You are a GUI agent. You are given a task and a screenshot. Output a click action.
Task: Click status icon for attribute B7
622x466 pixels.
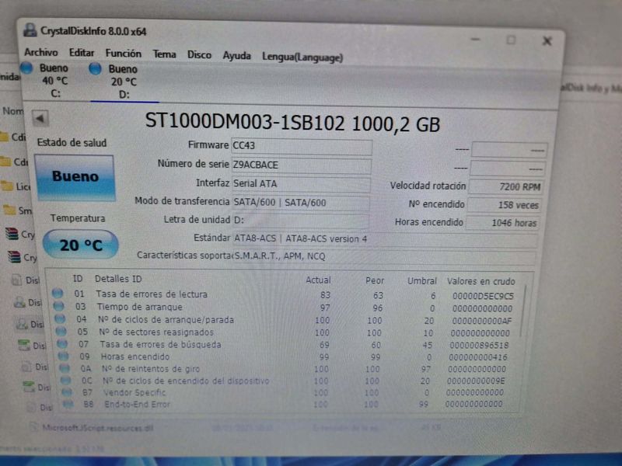tap(67, 392)
